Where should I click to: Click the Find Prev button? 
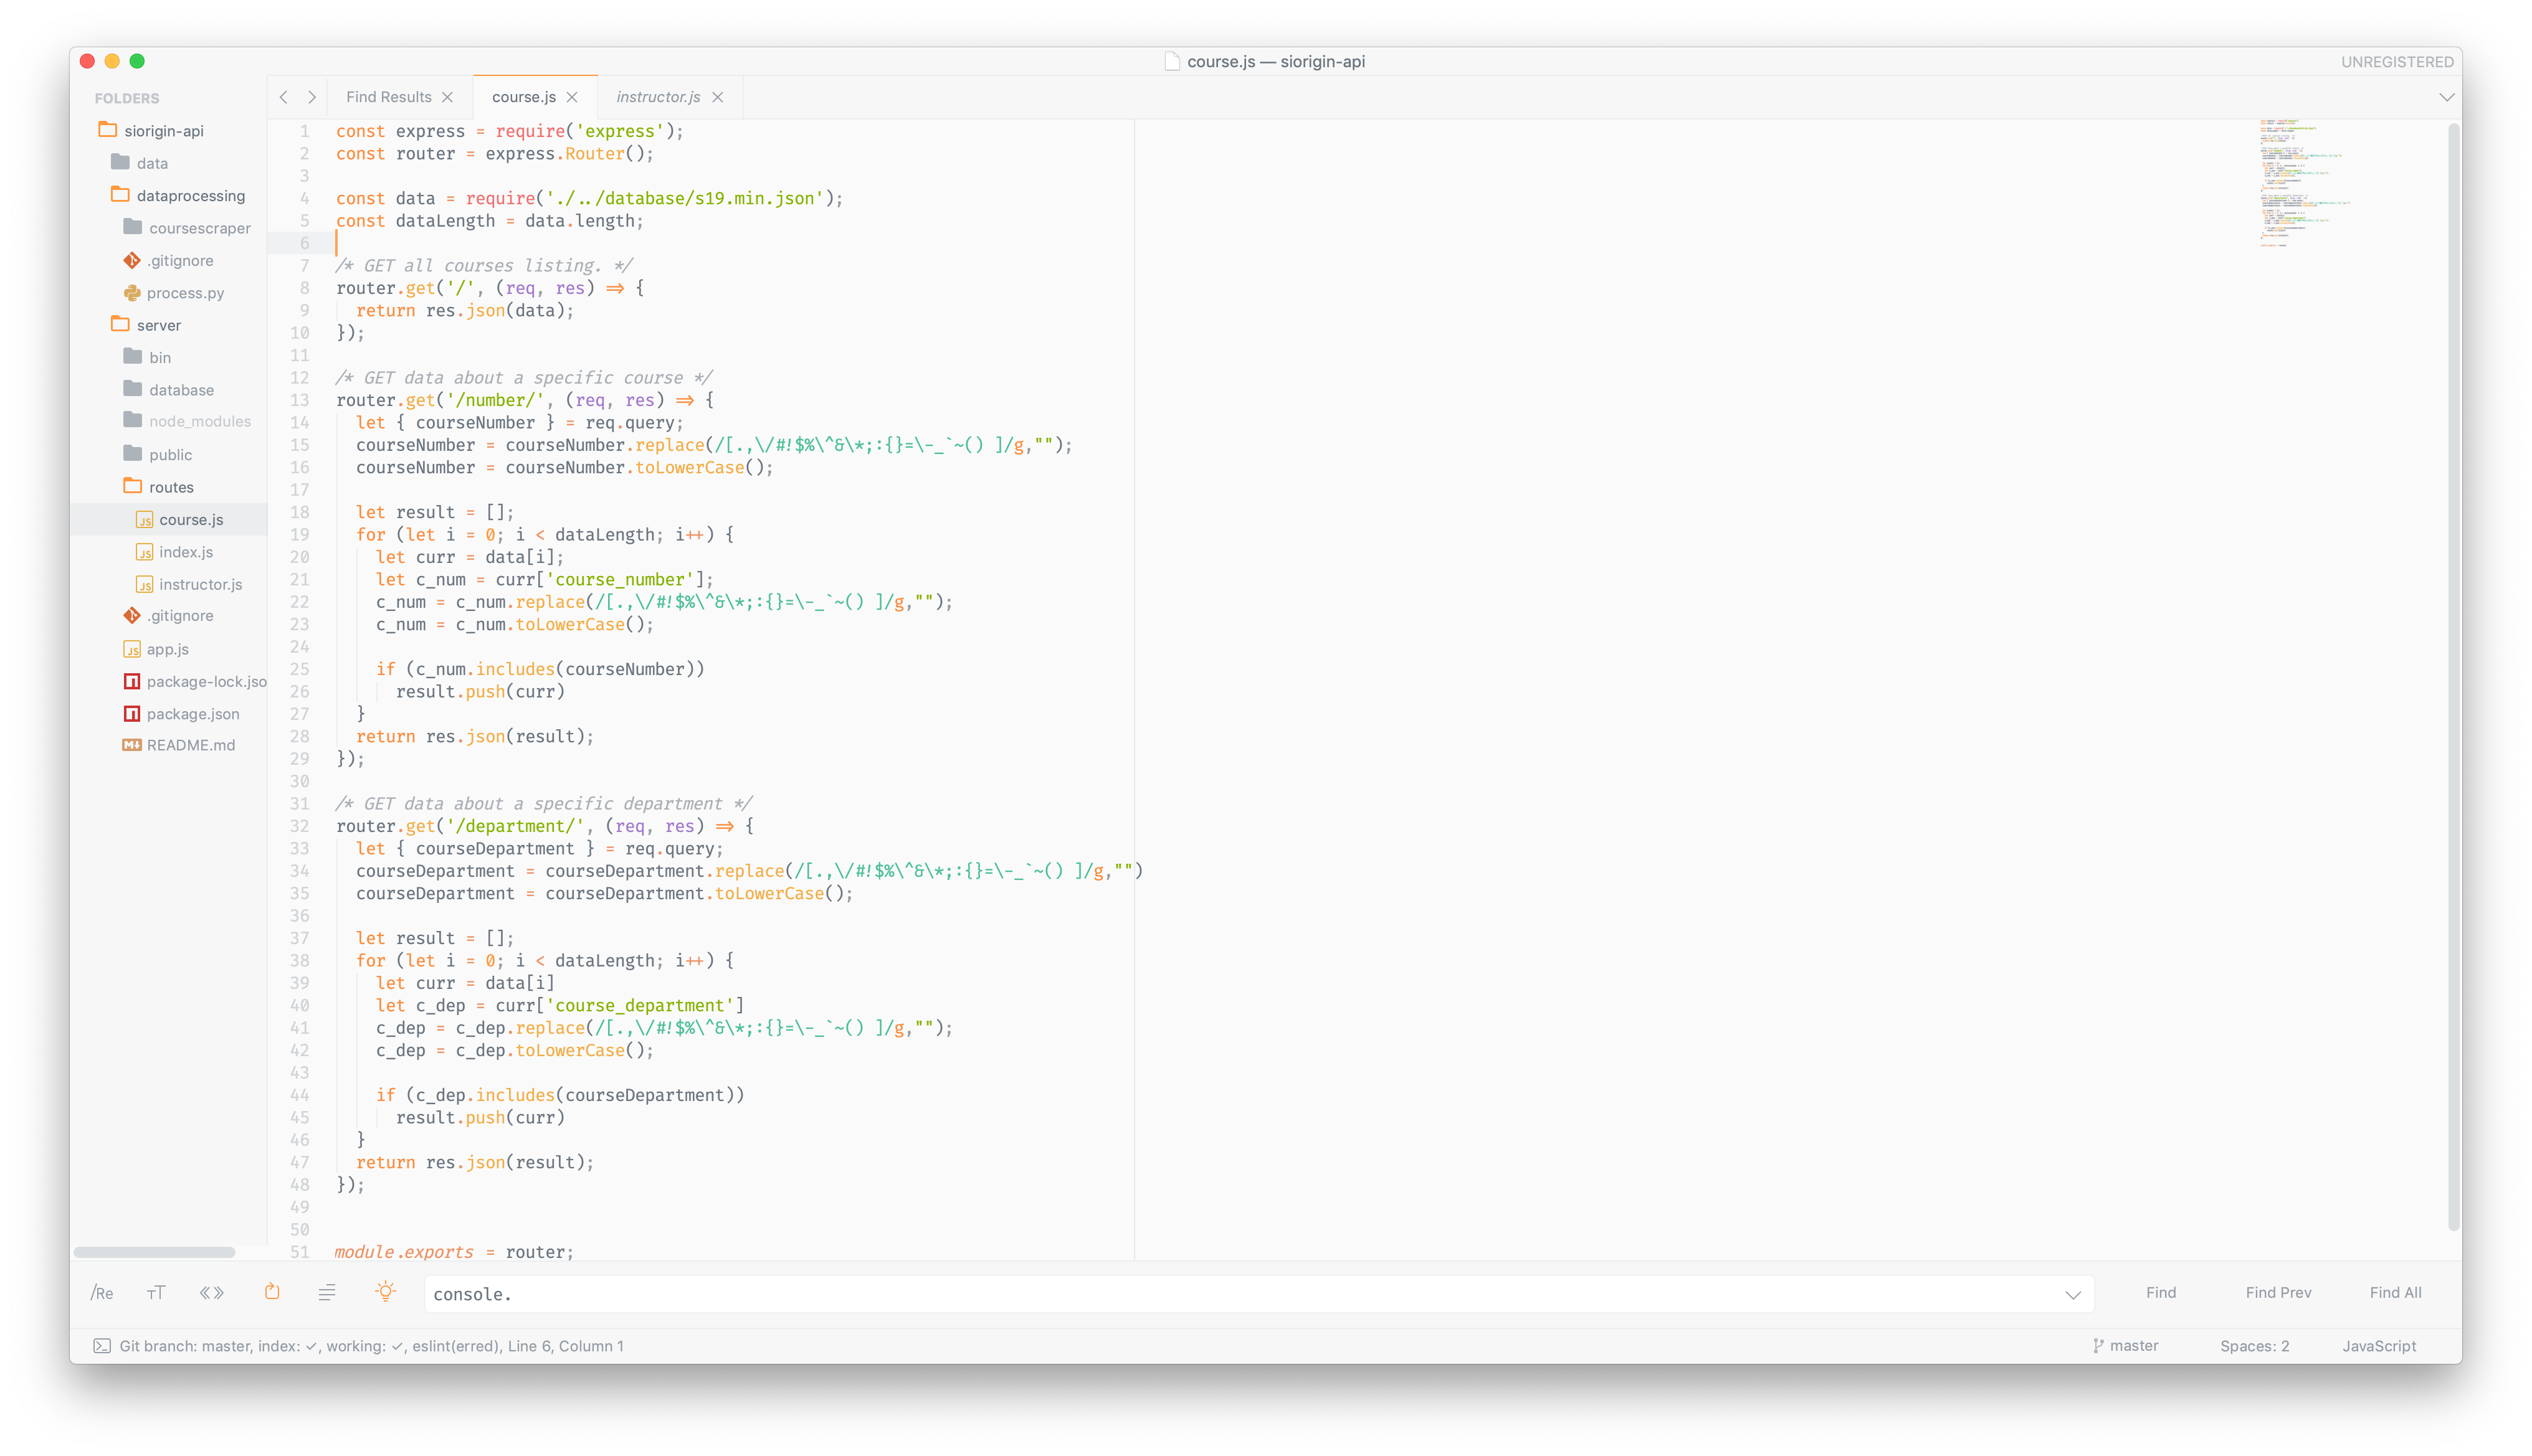tap(2278, 1293)
